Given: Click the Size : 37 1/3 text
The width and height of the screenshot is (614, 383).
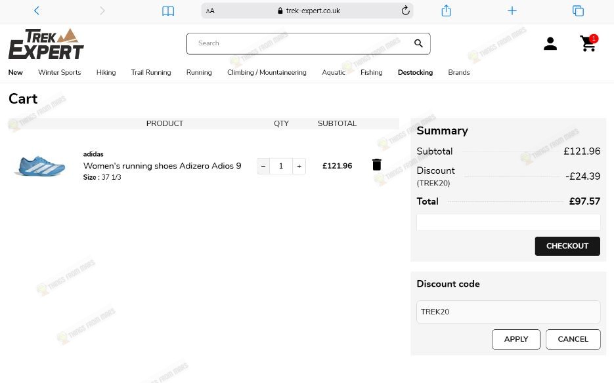Looking at the screenshot, I should [102, 177].
